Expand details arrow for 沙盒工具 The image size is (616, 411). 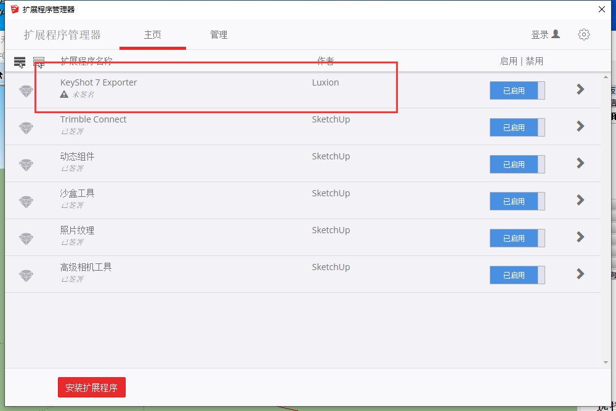point(580,200)
